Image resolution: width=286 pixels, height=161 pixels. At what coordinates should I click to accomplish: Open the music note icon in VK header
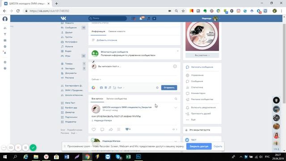click(x=149, y=18)
